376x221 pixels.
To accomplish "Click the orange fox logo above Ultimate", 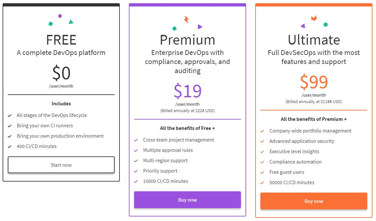I will [x=314, y=18].
